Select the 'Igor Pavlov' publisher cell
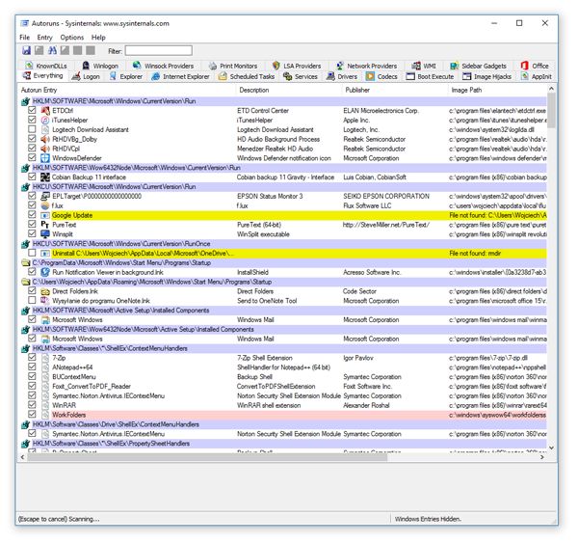The image size is (578, 543). coord(358,358)
